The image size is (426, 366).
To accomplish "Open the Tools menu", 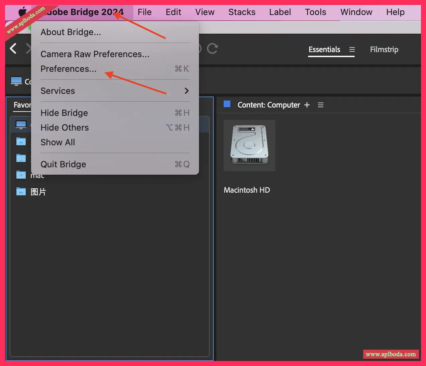I will pos(315,12).
